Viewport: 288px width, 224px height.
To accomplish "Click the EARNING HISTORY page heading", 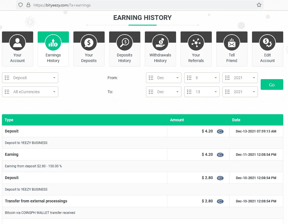I will click(142, 18).
